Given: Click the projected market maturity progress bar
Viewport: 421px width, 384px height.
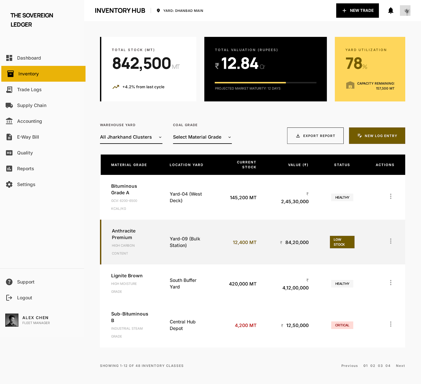Looking at the screenshot, I should tap(265, 83).
